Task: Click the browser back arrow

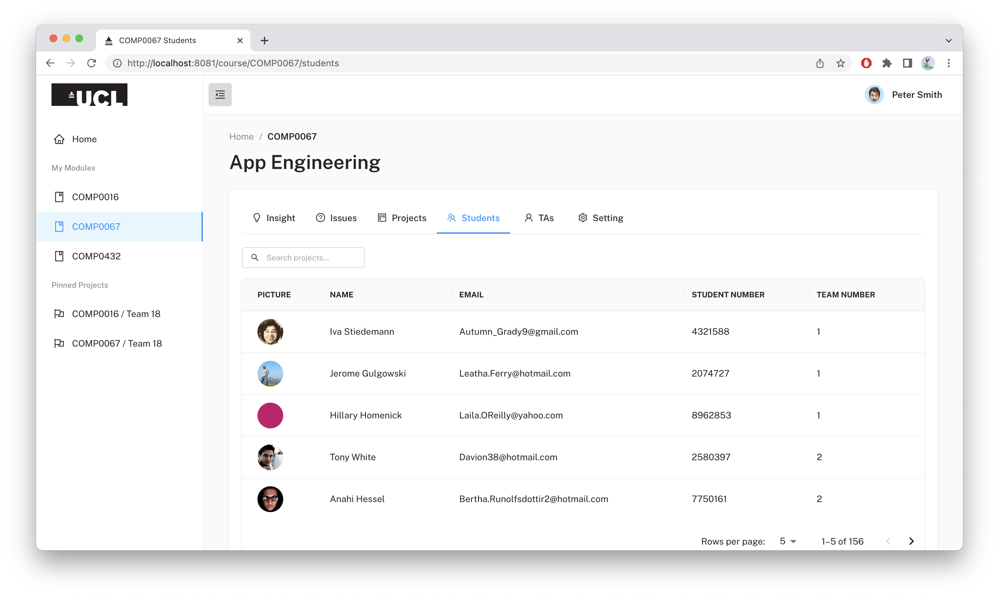Action: click(x=50, y=63)
